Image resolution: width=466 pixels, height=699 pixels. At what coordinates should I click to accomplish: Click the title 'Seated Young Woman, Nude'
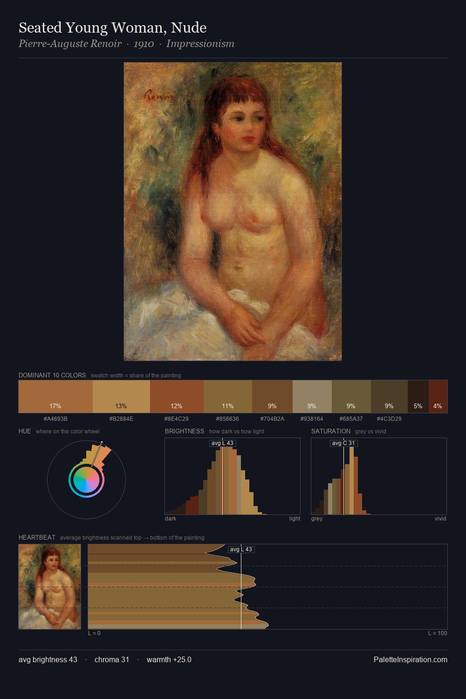click(x=113, y=27)
